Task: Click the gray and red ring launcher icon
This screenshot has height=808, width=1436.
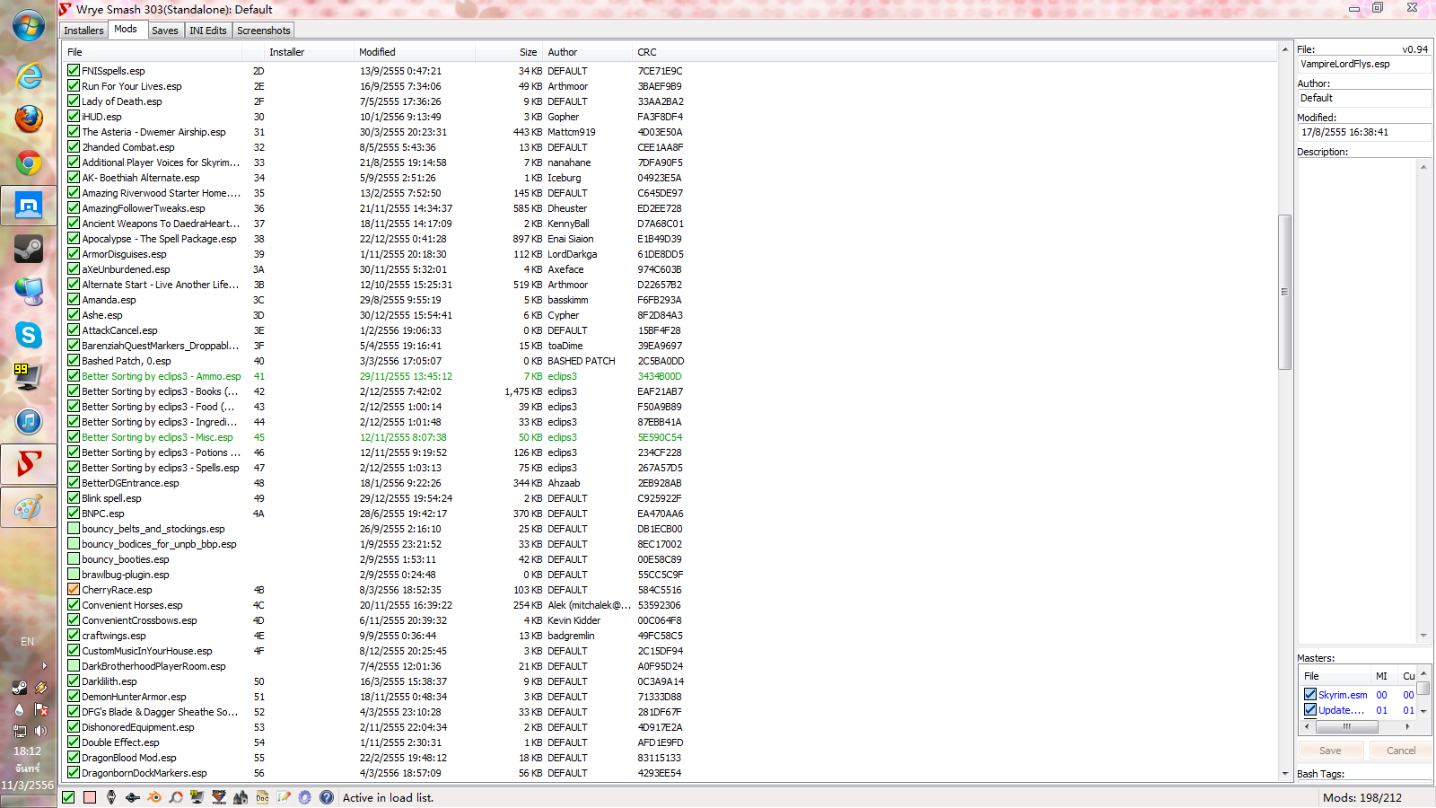Action: [176, 797]
